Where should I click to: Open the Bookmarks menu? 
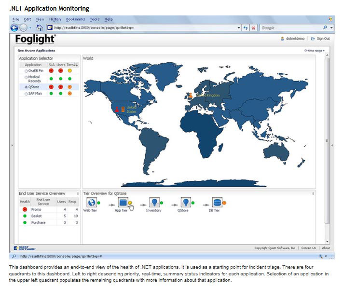point(75,19)
